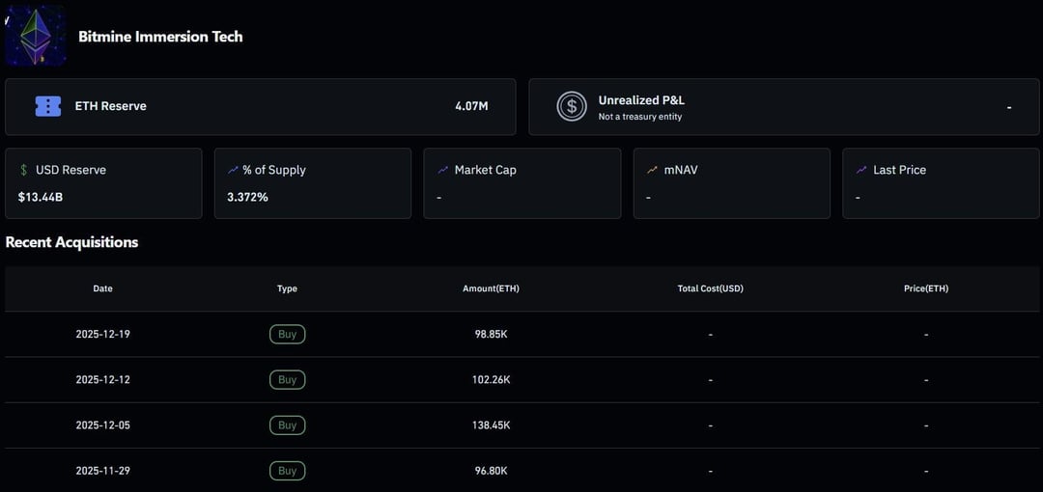Image resolution: width=1043 pixels, height=492 pixels.
Task: Click the % of Supply trend icon
Action: tap(233, 170)
